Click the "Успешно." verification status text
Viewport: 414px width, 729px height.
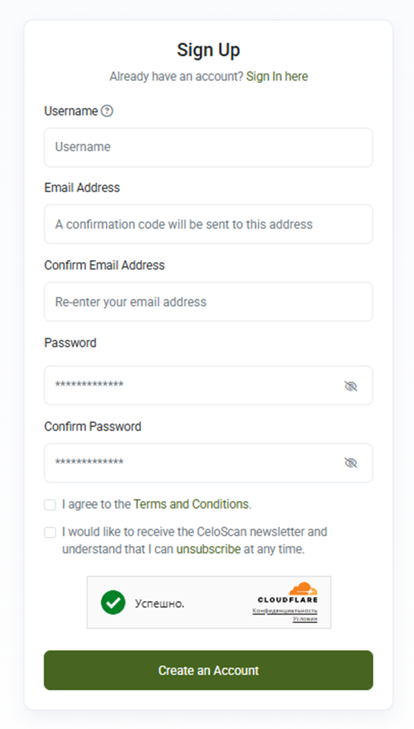click(x=159, y=604)
